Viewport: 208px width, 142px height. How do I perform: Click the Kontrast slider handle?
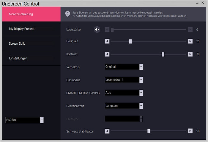(x=163, y=54)
